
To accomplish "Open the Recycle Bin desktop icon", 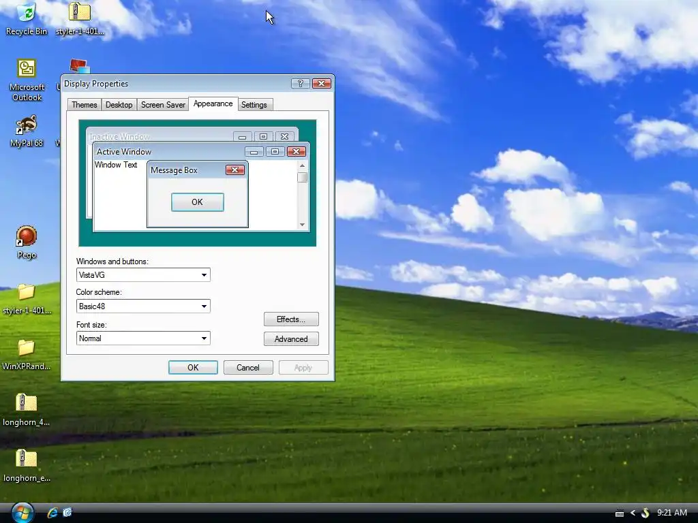I will tap(27, 19).
